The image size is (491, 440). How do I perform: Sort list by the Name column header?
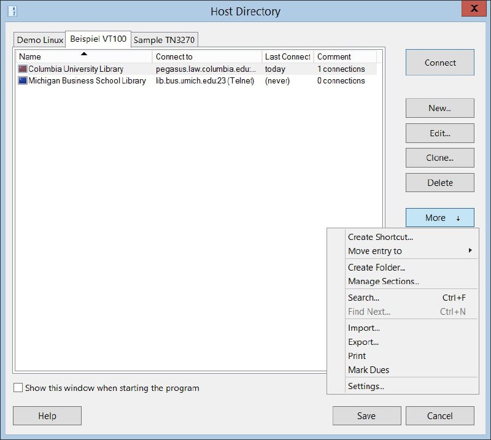84,56
